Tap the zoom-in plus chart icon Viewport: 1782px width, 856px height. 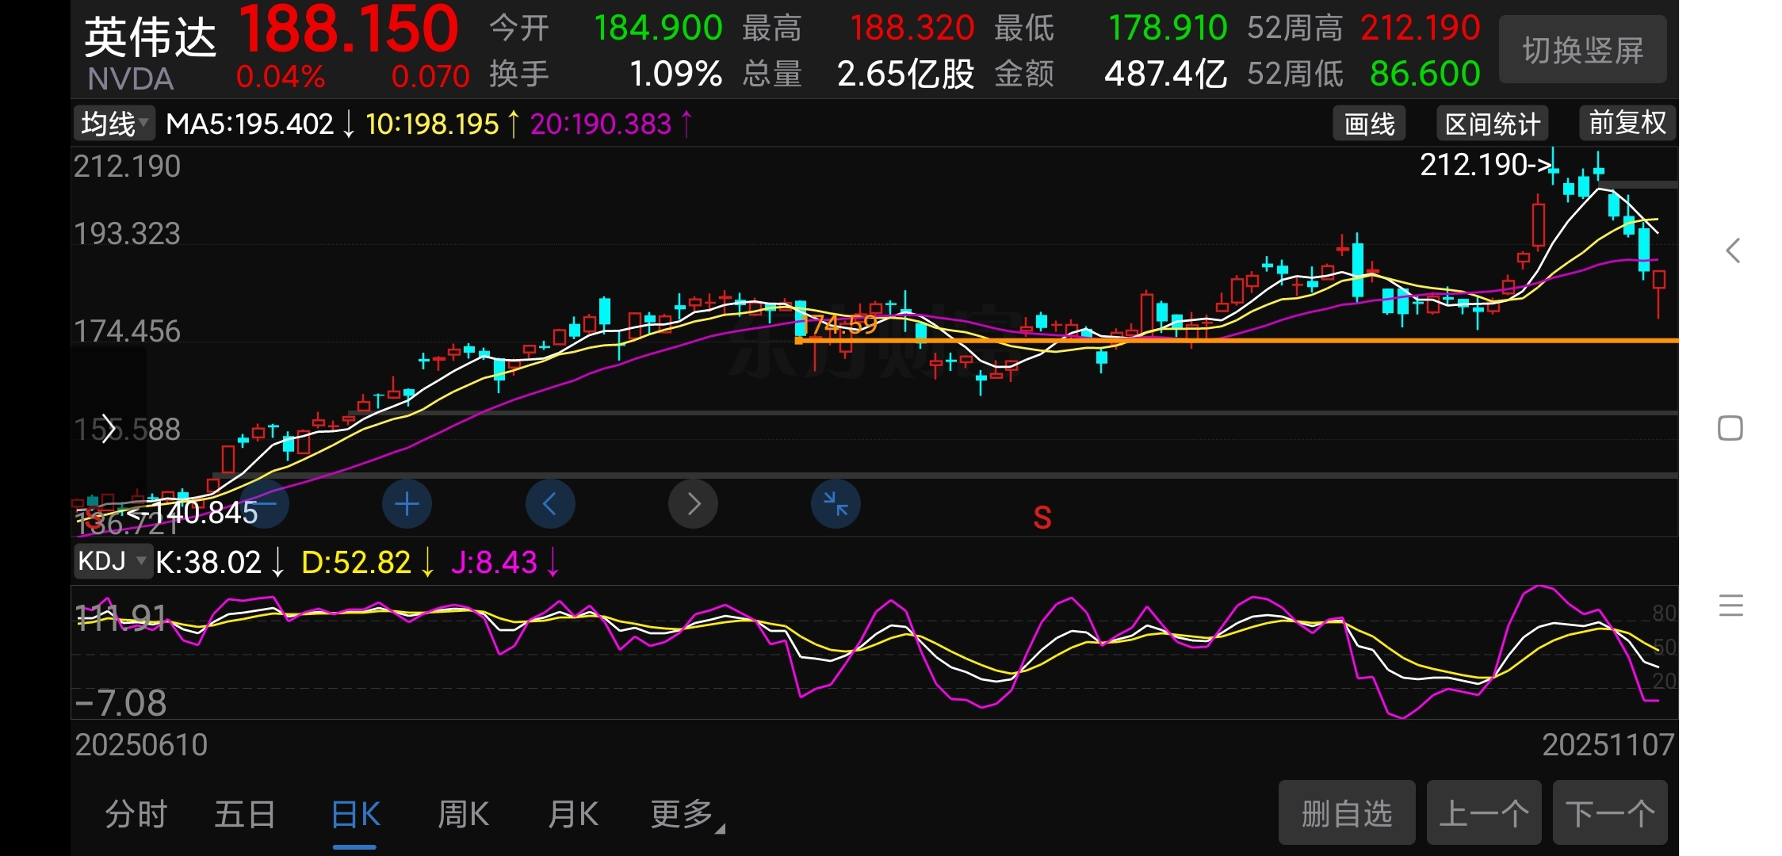click(407, 504)
